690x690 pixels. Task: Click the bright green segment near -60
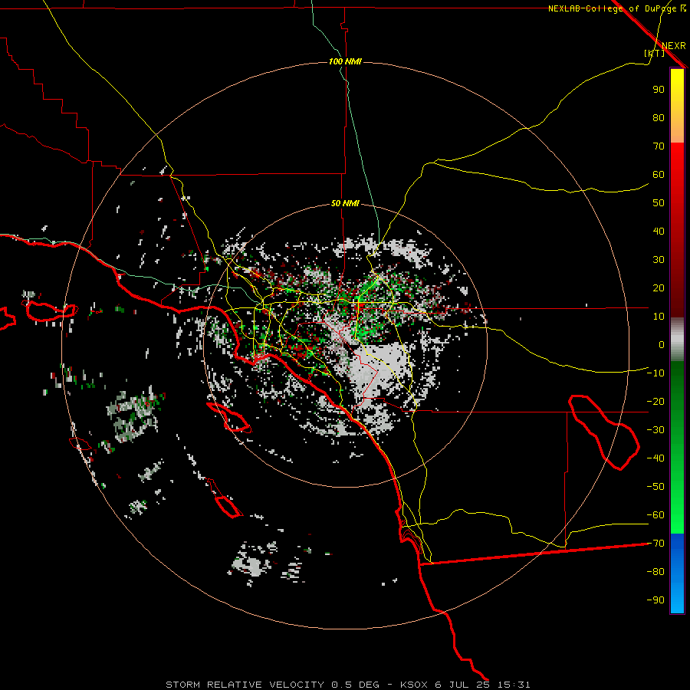coord(677,519)
